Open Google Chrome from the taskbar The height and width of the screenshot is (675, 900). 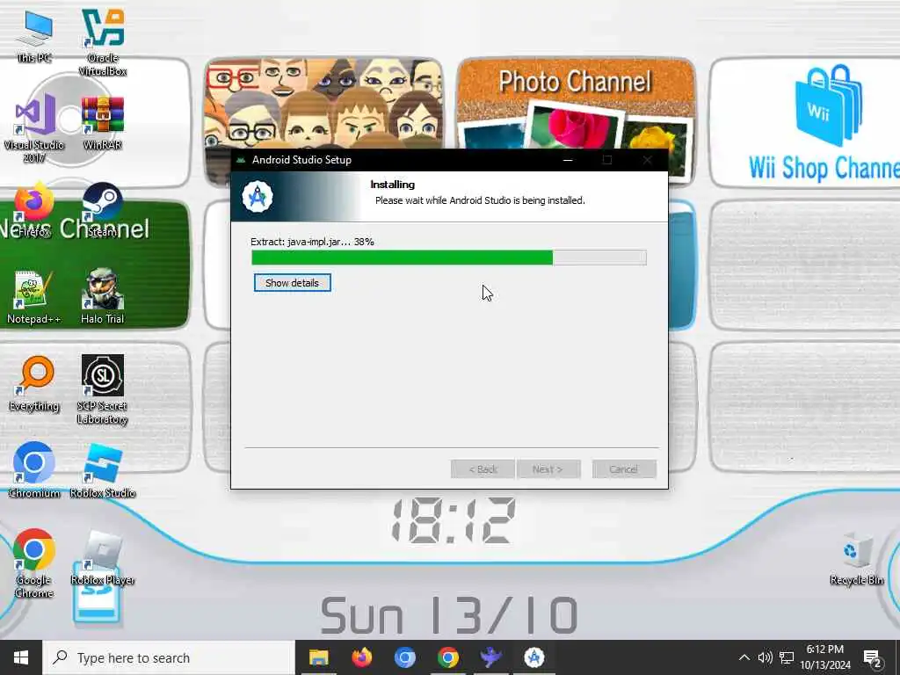447,657
